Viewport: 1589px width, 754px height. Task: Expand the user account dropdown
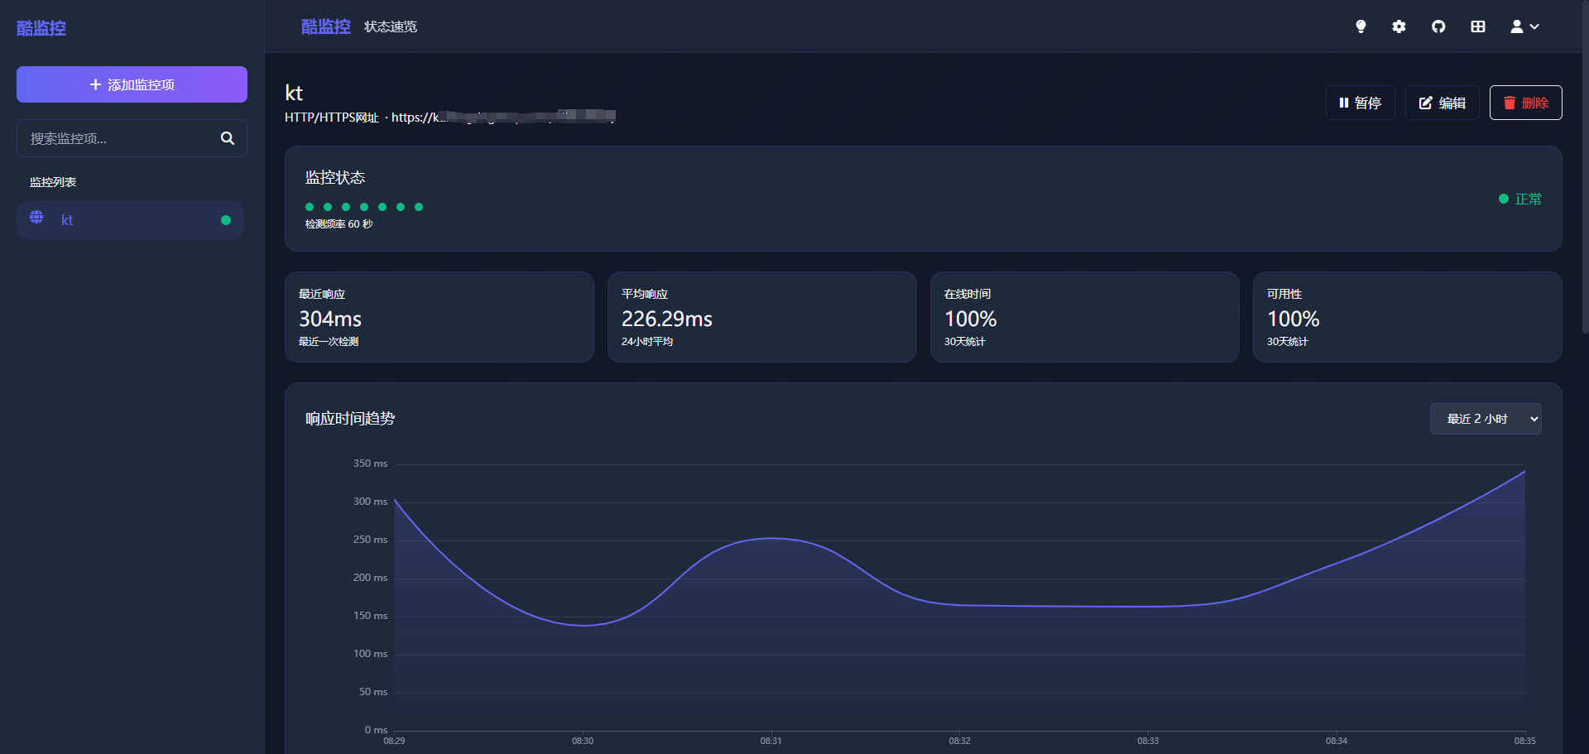click(x=1524, y=26)
